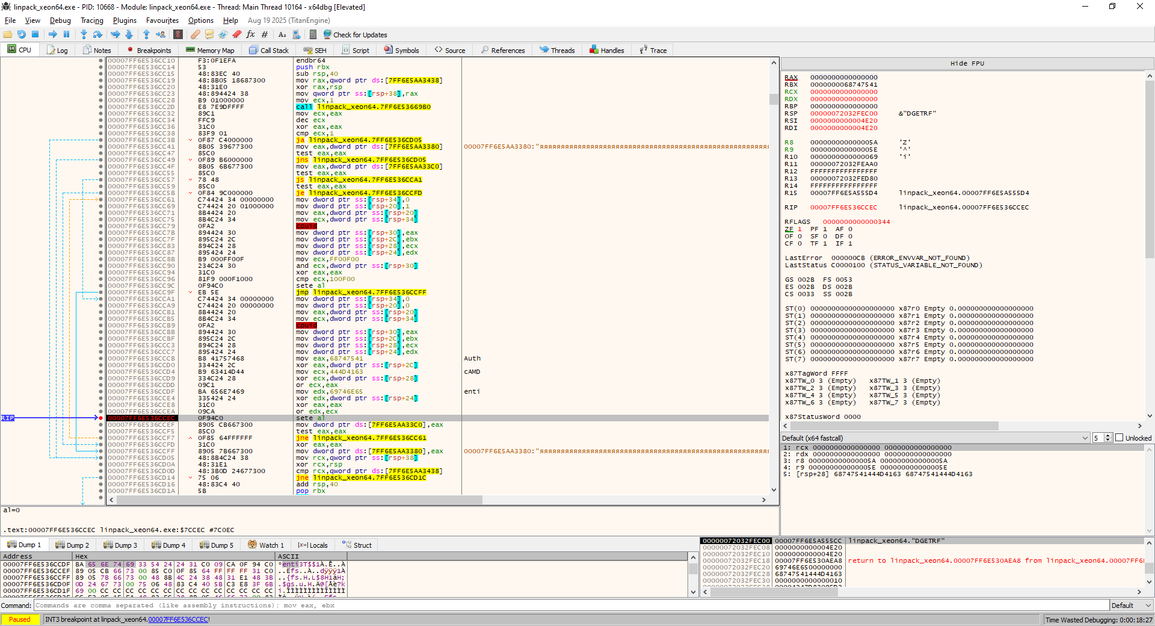Follow the 00007FF6E536CCEC link in status bar
The height and width of the screenshot is (626, 1155).
coord(178,619)
